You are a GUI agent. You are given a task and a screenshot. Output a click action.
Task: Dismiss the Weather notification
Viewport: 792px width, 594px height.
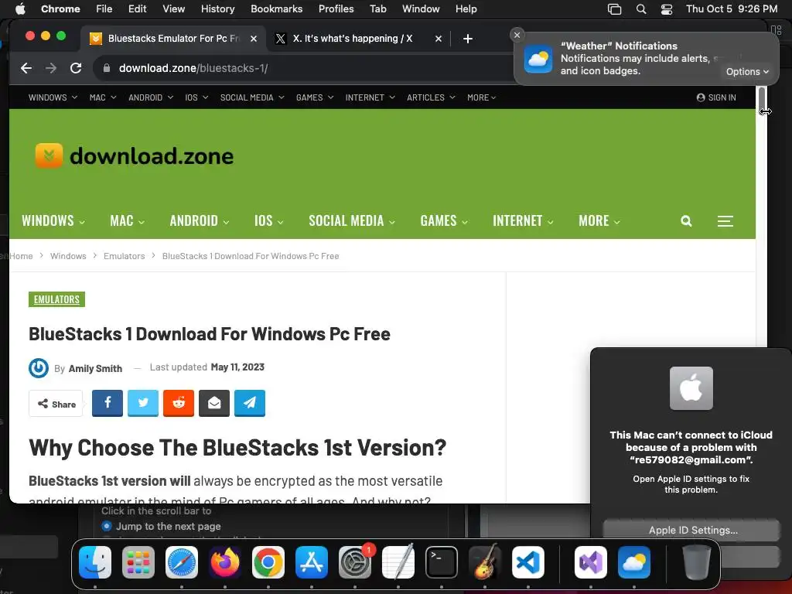click(x=517, y=35)
